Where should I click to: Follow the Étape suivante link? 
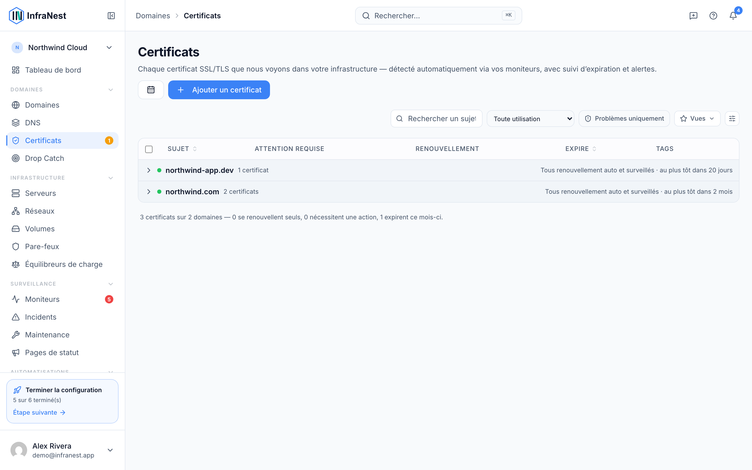click(x=39, y=413)
